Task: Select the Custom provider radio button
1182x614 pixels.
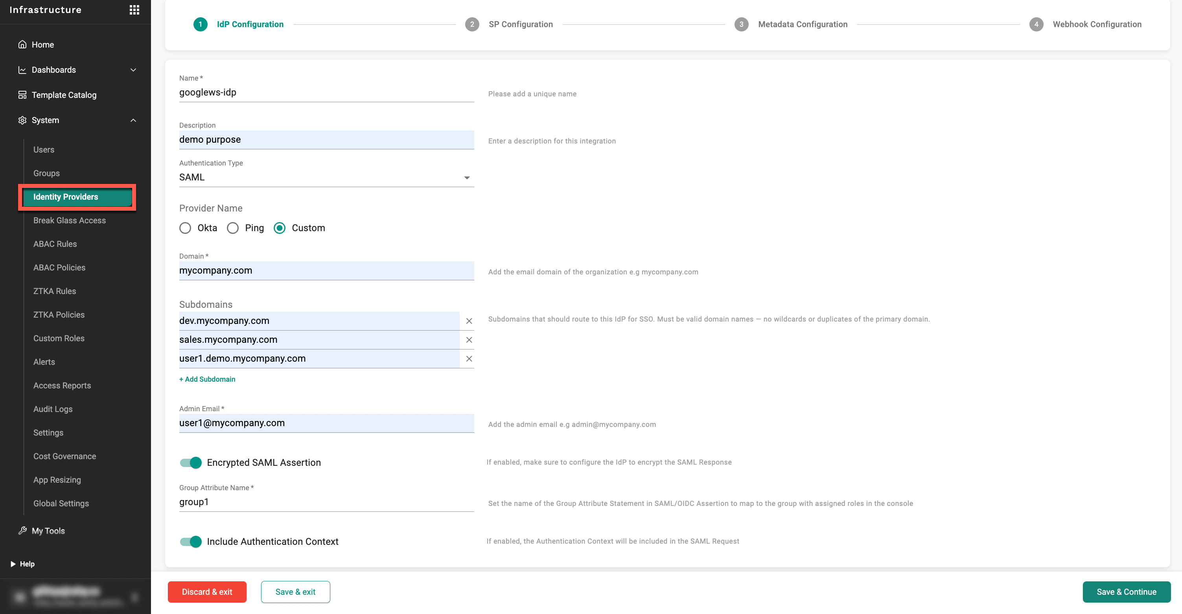Action: point(280,228)
